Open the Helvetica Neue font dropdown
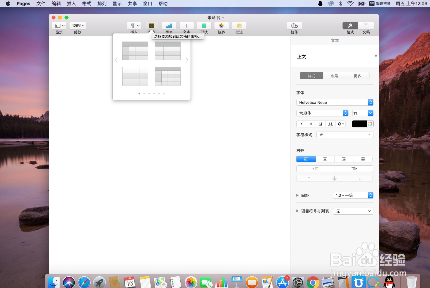 click(x=335, y=102)
